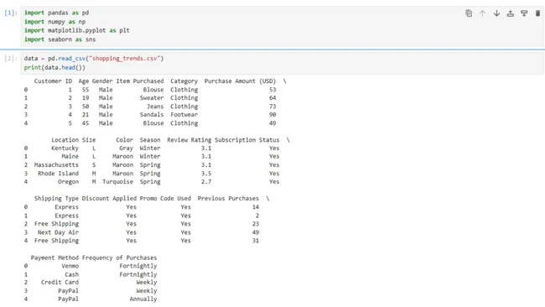Click review rating value 2.7
This screenshot has width=545, height=307.
coord(206,181)
